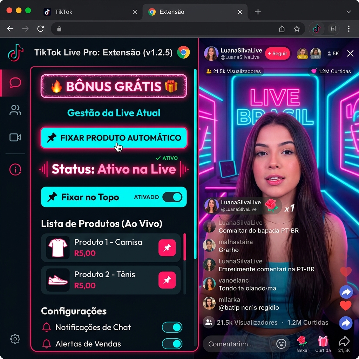Screen dimensions: 359x359
Task: Reload the page
Action: [x=41, y=29]
